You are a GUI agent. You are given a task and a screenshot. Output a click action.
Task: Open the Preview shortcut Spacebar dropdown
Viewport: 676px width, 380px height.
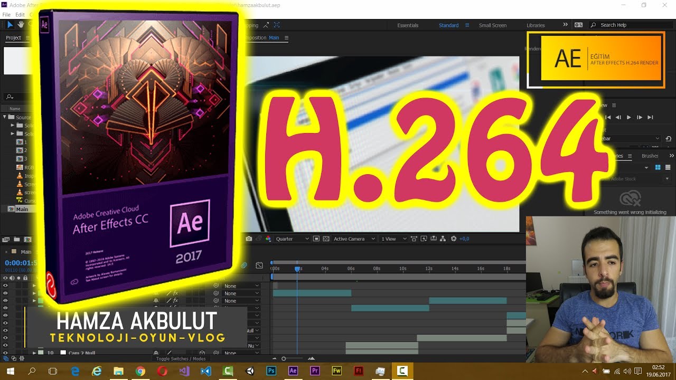[631, 138]
